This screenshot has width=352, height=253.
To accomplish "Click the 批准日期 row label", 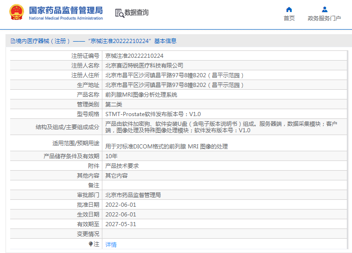I will tap(88, 205).
